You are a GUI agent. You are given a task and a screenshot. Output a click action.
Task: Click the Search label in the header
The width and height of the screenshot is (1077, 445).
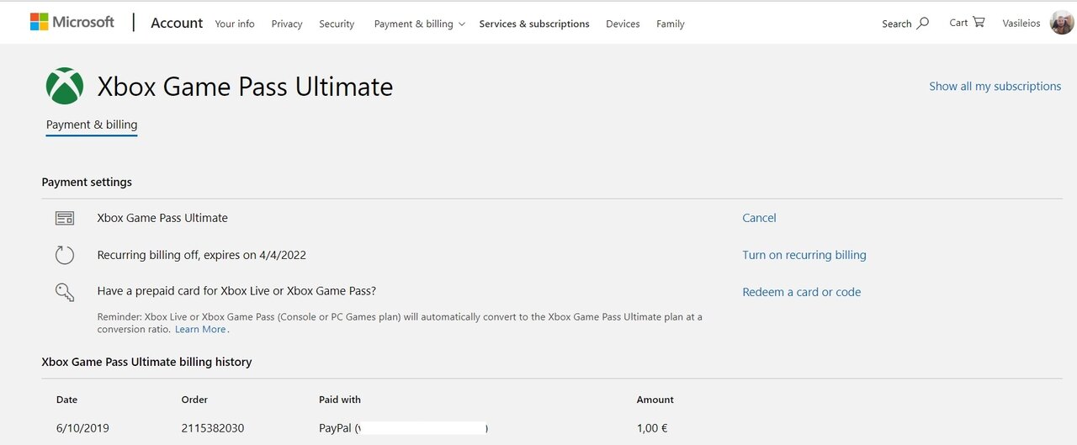(x=897, y=24)
